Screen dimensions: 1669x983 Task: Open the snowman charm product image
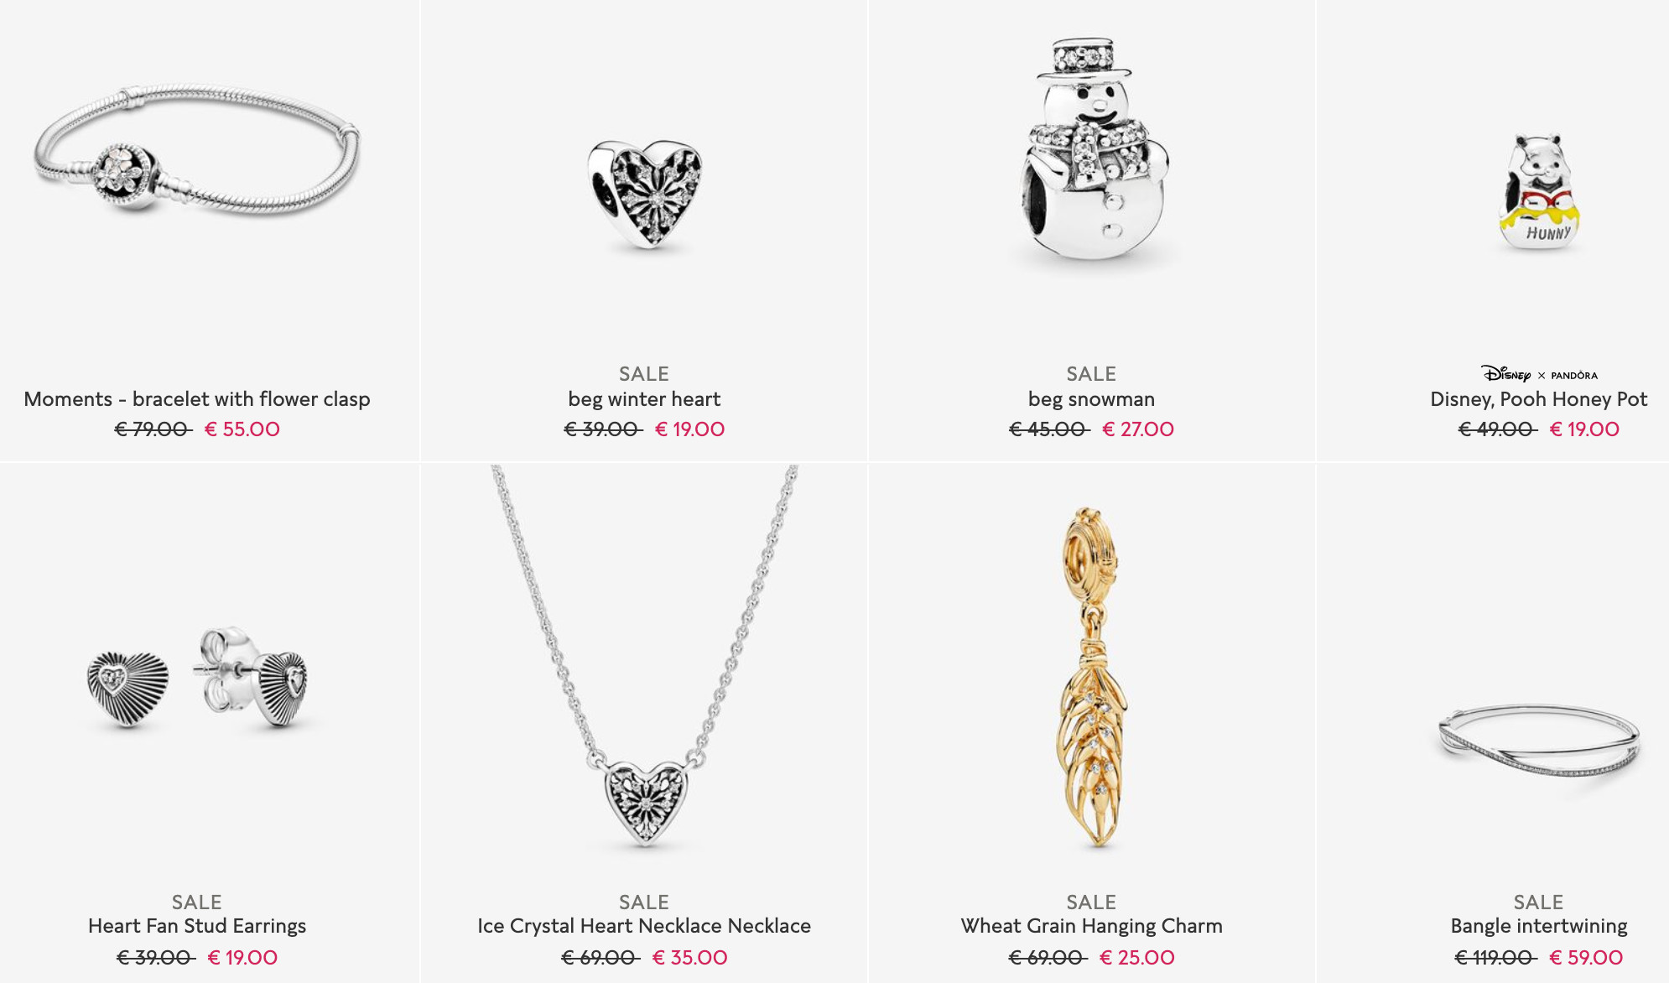click(1091, 149)
